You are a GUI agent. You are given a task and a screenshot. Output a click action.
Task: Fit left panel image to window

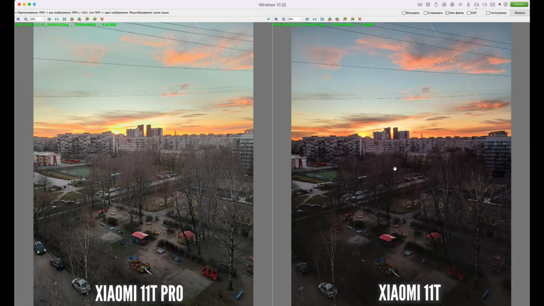tap(64, 19)
